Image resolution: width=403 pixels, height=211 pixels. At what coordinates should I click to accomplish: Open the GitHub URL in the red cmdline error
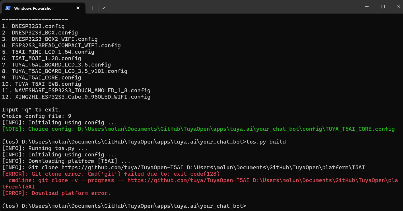[x=188, y=180]
